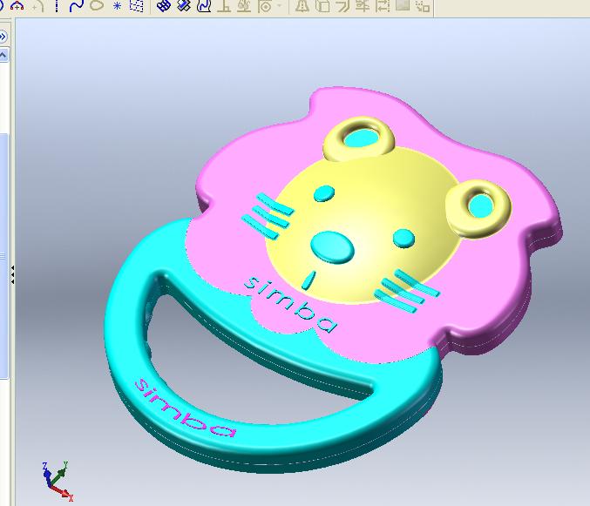This screenshot has height=506, width=590.
Task: Select the pink simba text on handle
Action: pyautogui.click(x=185, y=408)
